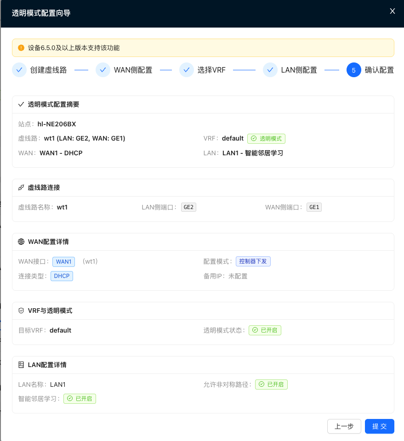Close the transparent mode wizard dialog
Viewport: 404px width, 441px height.
392,11
